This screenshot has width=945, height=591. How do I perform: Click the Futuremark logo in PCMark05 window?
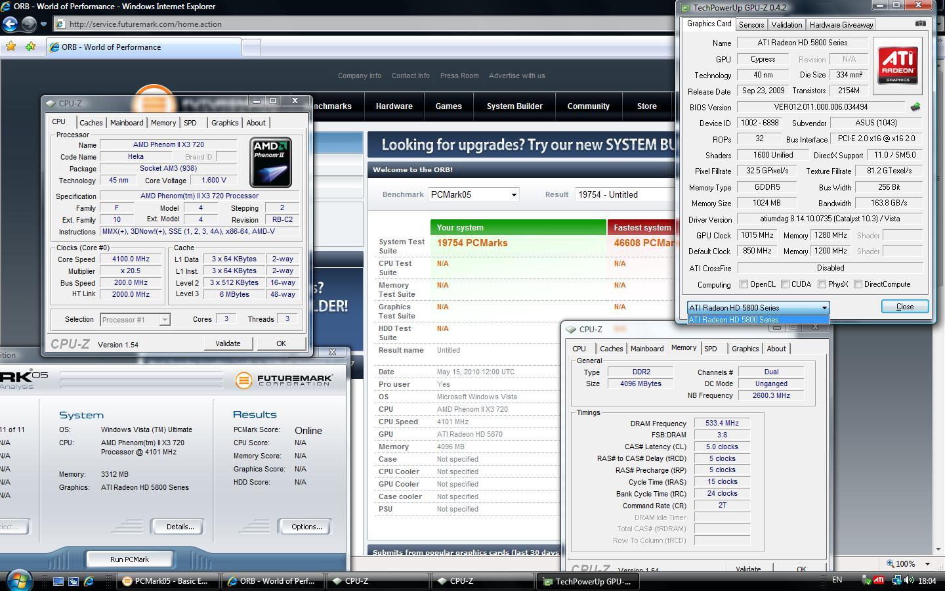(x=283, y=380)
